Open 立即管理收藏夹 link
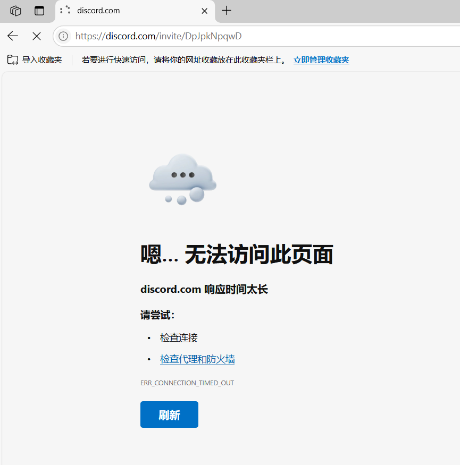 pos(321,60)
